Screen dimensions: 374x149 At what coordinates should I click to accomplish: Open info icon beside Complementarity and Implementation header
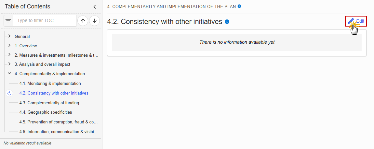click(x=239, y=6)
